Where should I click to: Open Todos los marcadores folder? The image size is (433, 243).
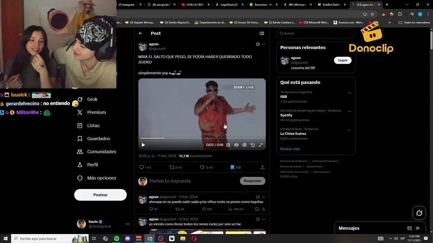click(x=414, y=23)
